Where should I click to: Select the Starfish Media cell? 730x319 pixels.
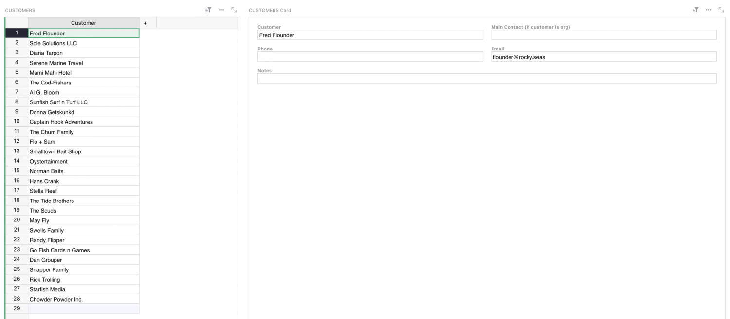coord(84,289)
